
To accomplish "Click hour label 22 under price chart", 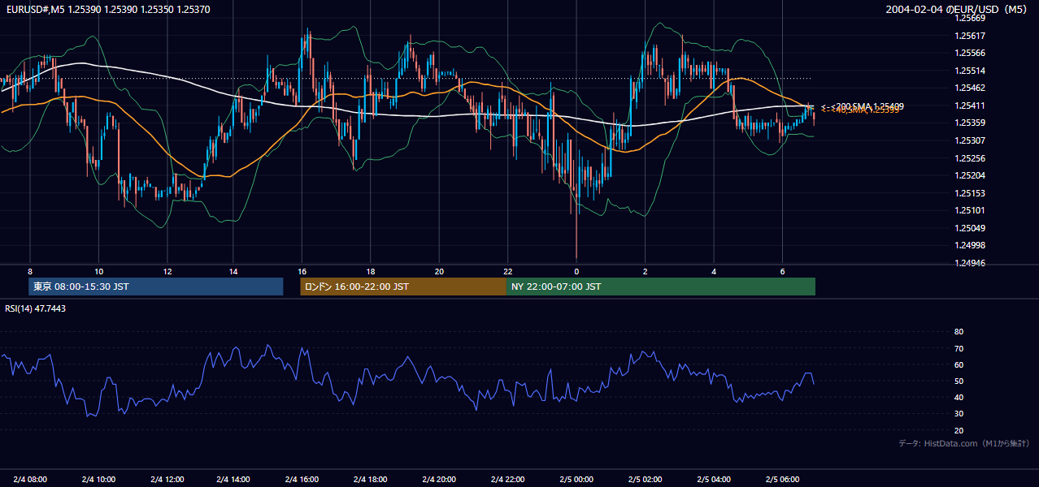I will [507, 271].
